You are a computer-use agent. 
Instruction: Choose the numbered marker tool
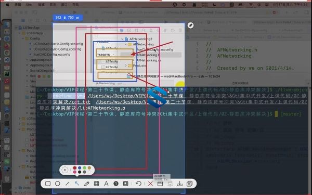click(116, 184)
